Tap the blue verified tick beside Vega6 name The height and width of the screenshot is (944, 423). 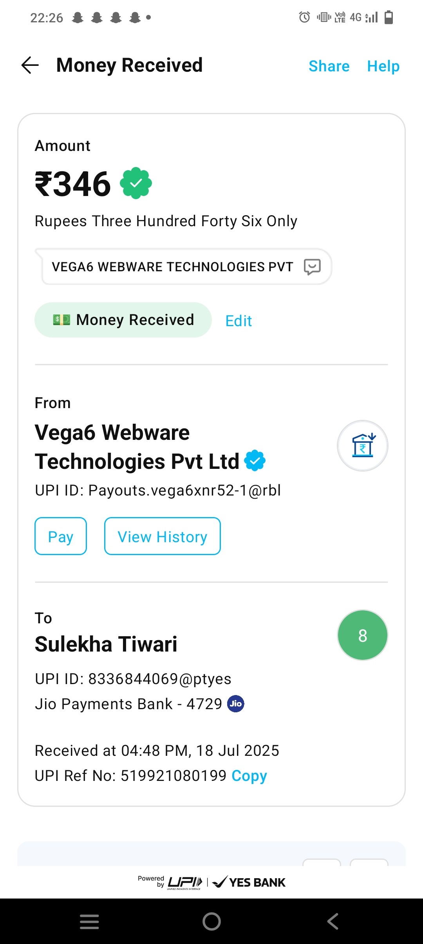(x=255, y=460)
